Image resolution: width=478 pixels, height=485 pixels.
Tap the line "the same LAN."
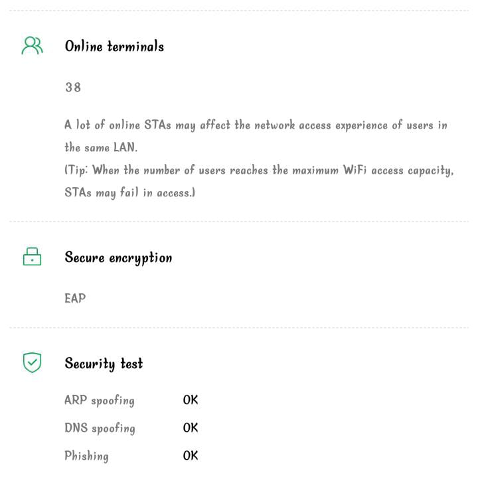coord(101,147)
